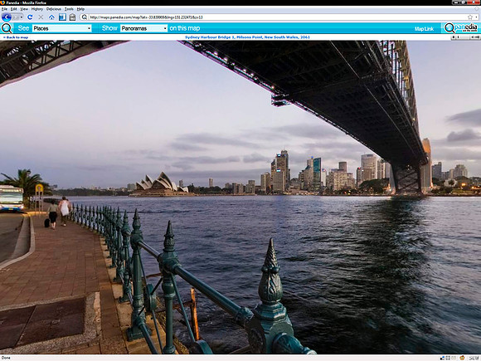Expand the Show Panoramas dropdown
Image resolution: width=481 pixels, height=361 pixels.
143,28
